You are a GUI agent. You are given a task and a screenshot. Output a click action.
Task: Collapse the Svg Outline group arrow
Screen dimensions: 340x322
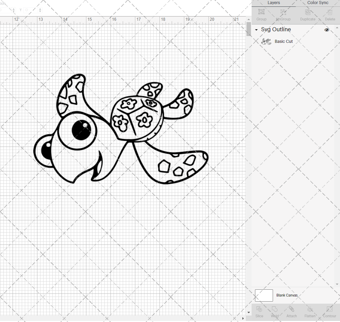point(256,30)
